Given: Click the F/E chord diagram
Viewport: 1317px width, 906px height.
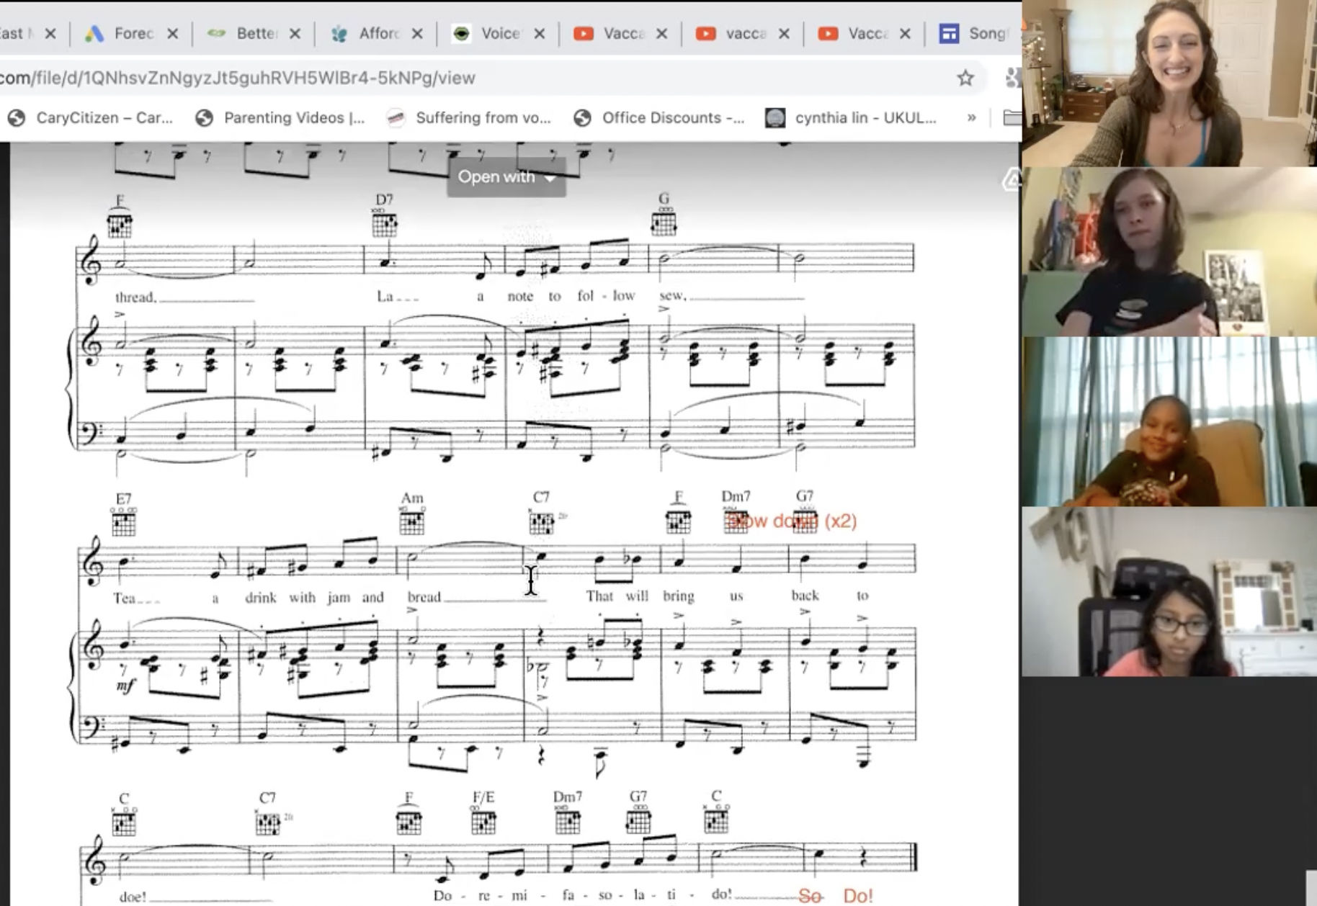Looking at the screenshot, I should [x=483, y=820].
